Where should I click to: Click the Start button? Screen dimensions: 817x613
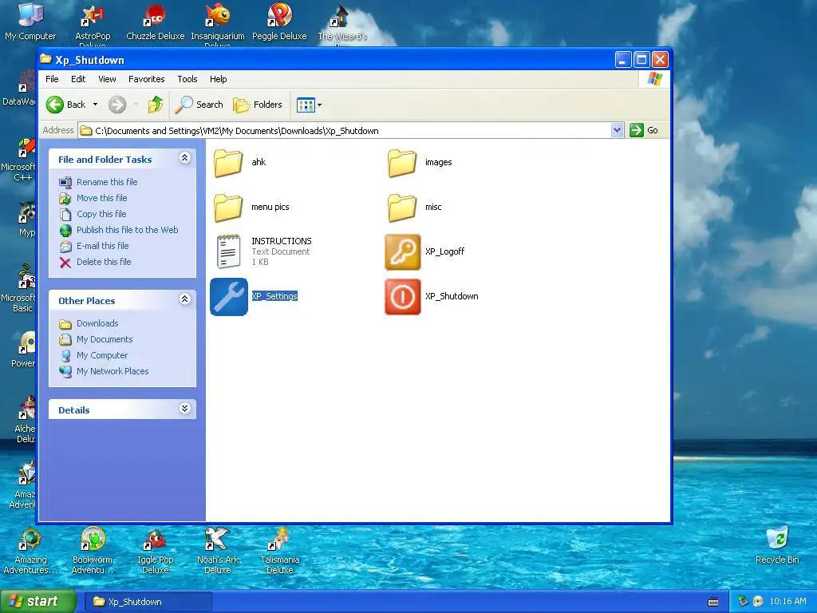(38, 602)
